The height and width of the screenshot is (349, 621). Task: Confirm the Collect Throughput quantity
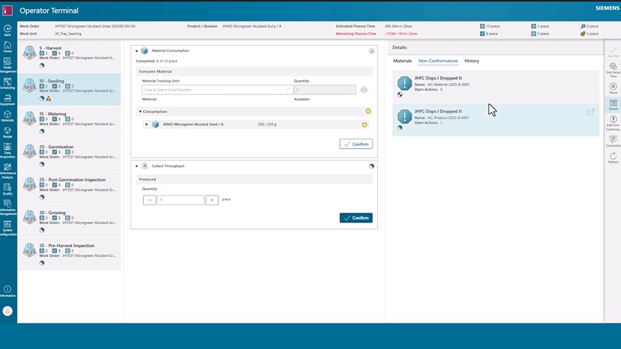[x=355, y=218]
